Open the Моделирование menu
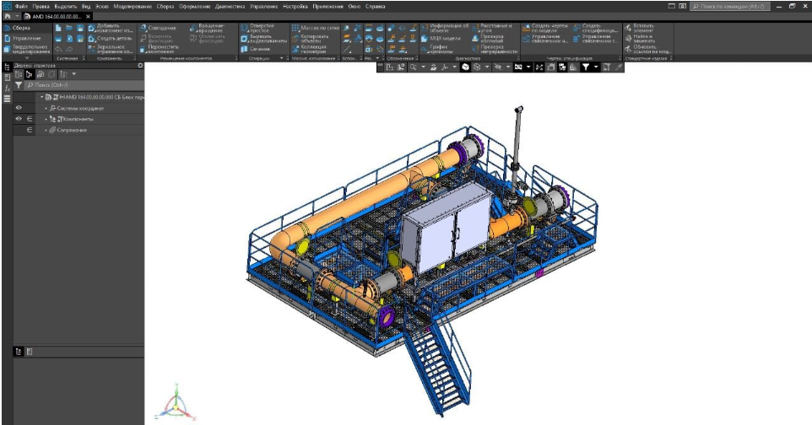The image size is (812, 425). [x=133, y=7]
